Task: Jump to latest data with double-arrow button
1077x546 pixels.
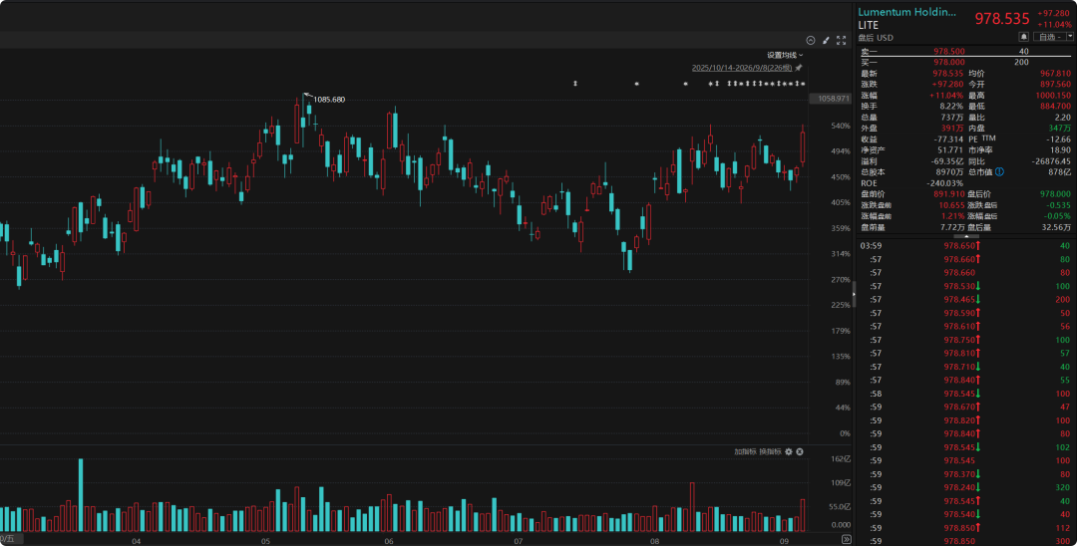Action: (x=847, y=540)
